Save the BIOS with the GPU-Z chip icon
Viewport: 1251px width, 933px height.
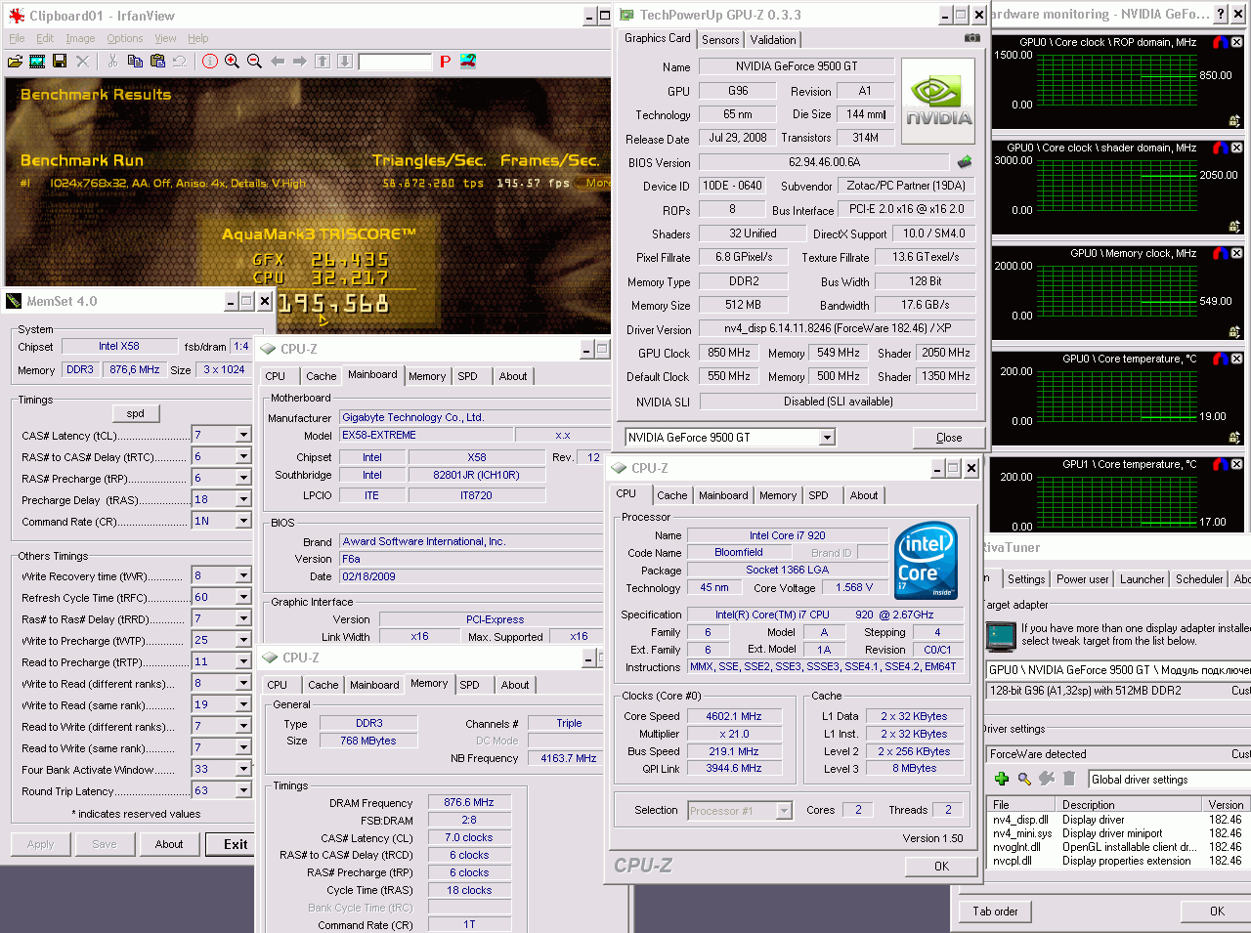click(965, 162)
